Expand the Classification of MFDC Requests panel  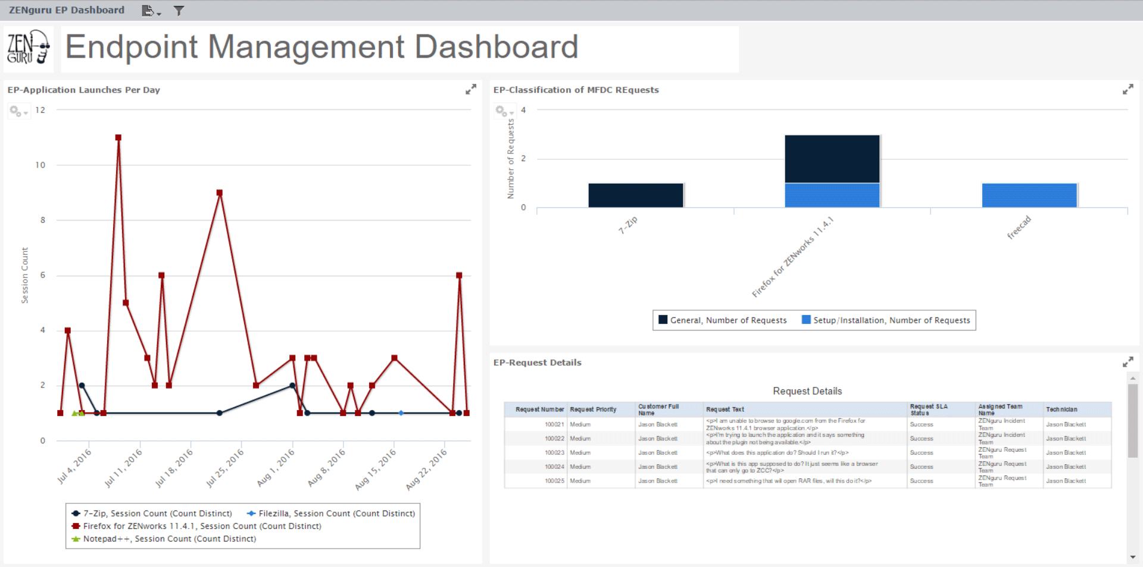[1128, 89]
